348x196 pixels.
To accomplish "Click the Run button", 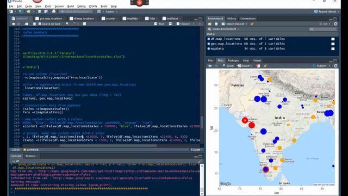I will 159,24.
